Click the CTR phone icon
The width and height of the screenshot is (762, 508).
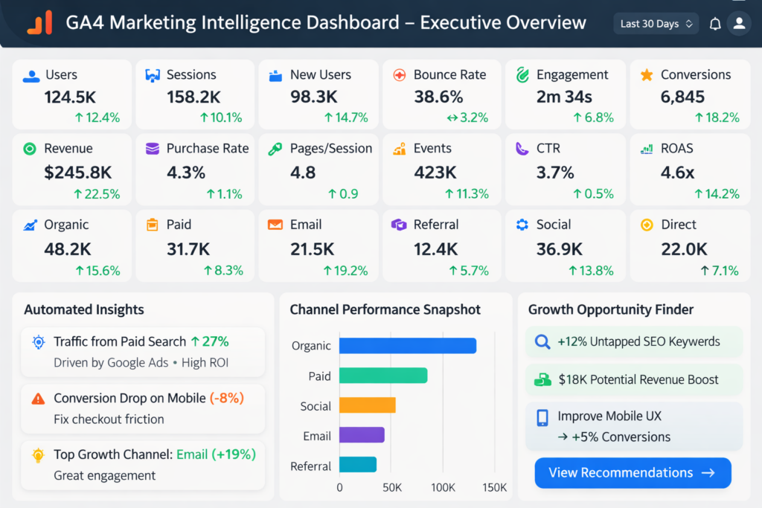click(522, 149)
